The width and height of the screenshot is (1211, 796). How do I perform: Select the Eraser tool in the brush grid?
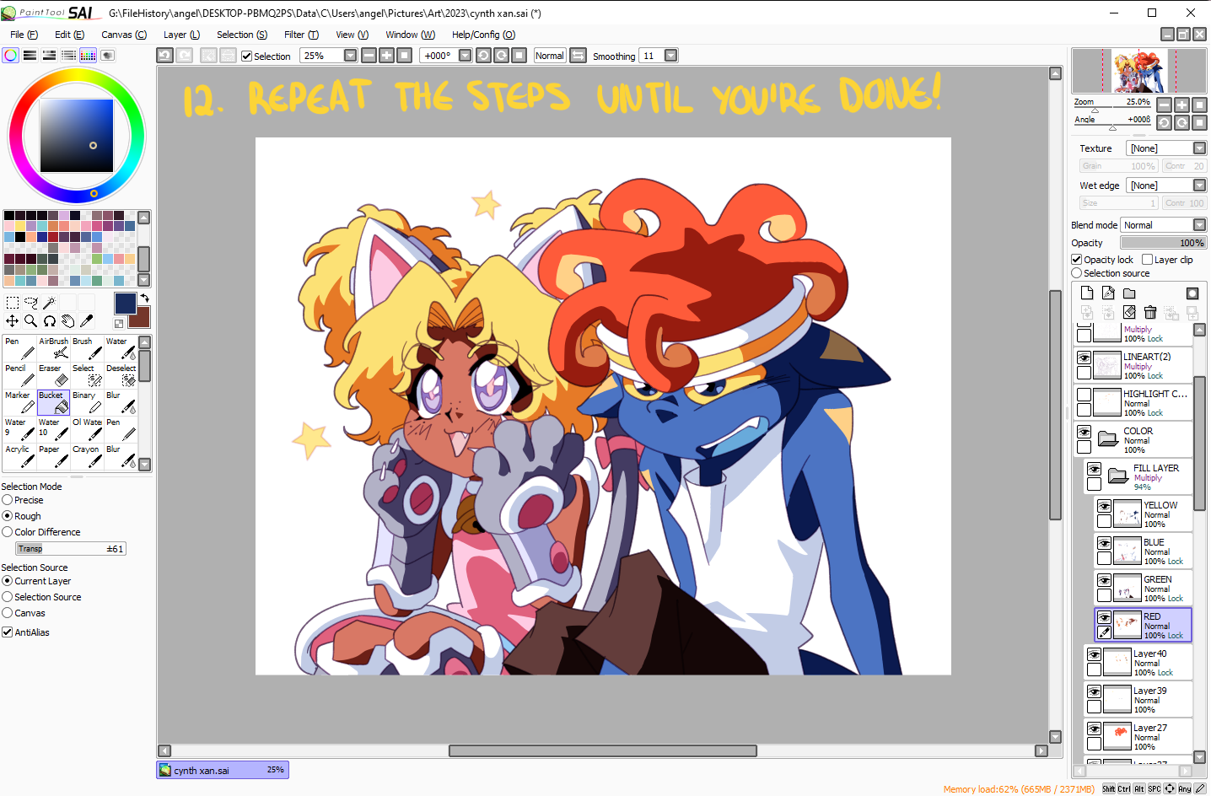(x=53, y=375)
